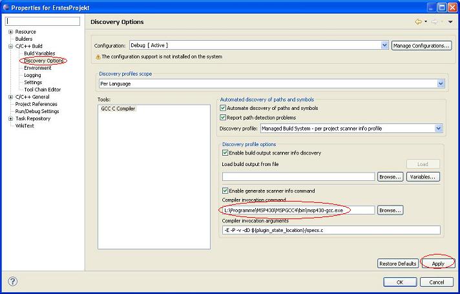Select the Task Repository item label
The width and height of the screenshot is (460, 294).
[33, 118]
